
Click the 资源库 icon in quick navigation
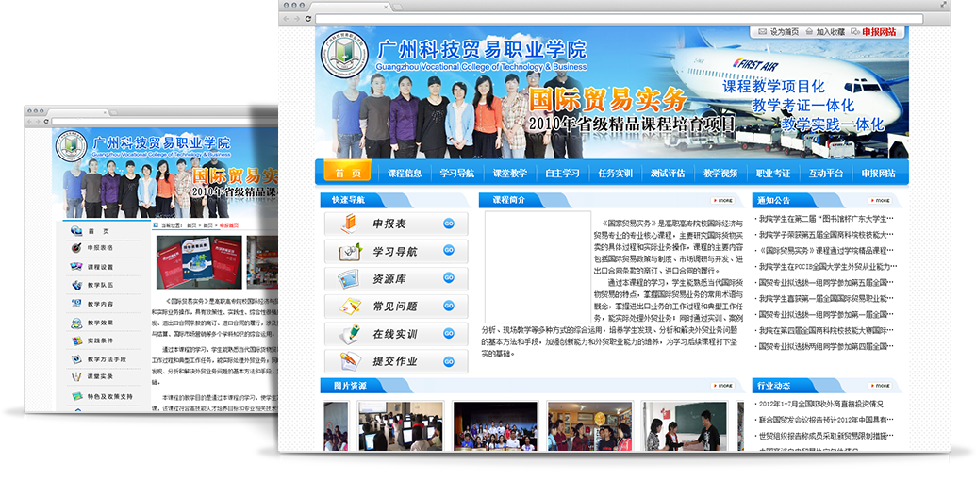[x=350, y=280]
